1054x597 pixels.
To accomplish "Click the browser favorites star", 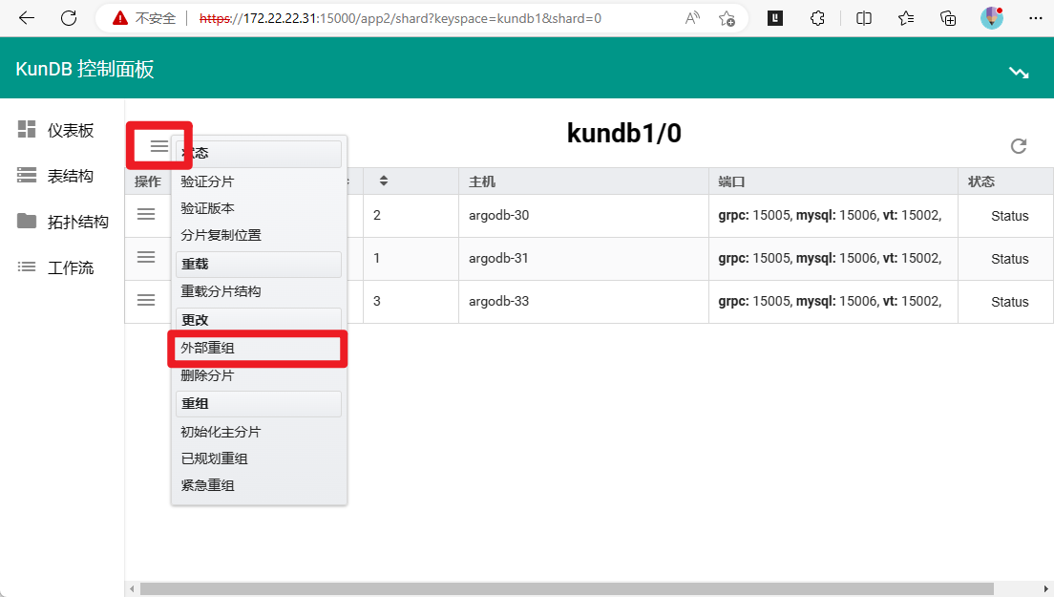I will (906, 18).
